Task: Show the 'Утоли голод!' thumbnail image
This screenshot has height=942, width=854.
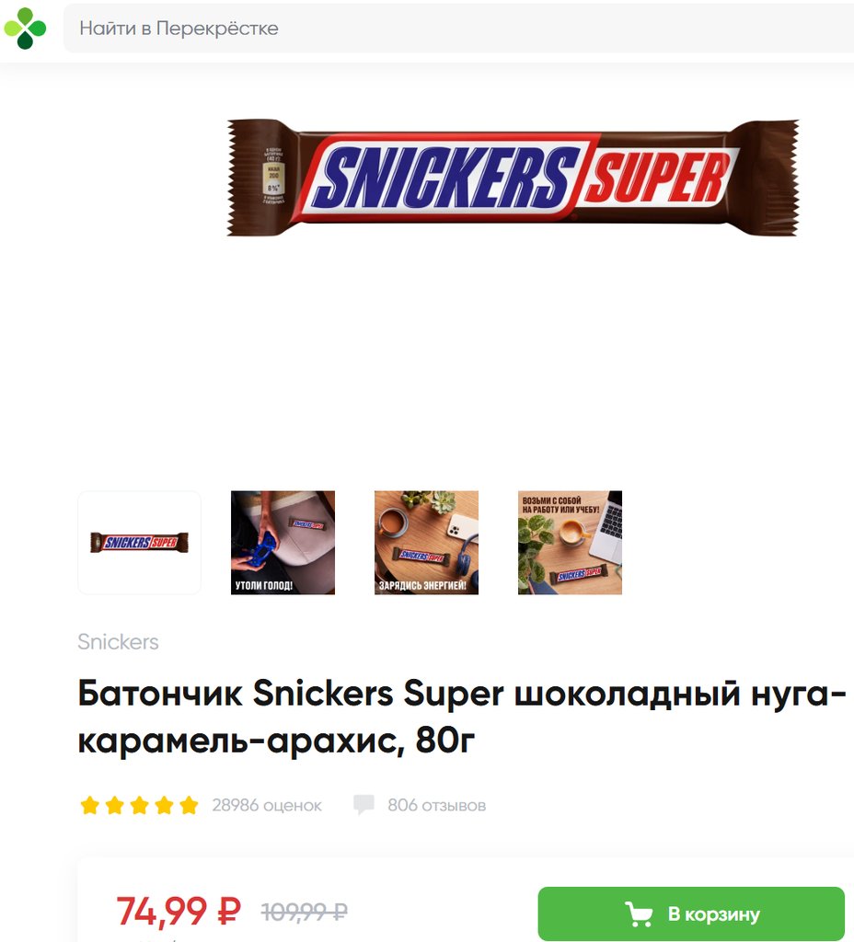Action: click(x=283, y=543)
